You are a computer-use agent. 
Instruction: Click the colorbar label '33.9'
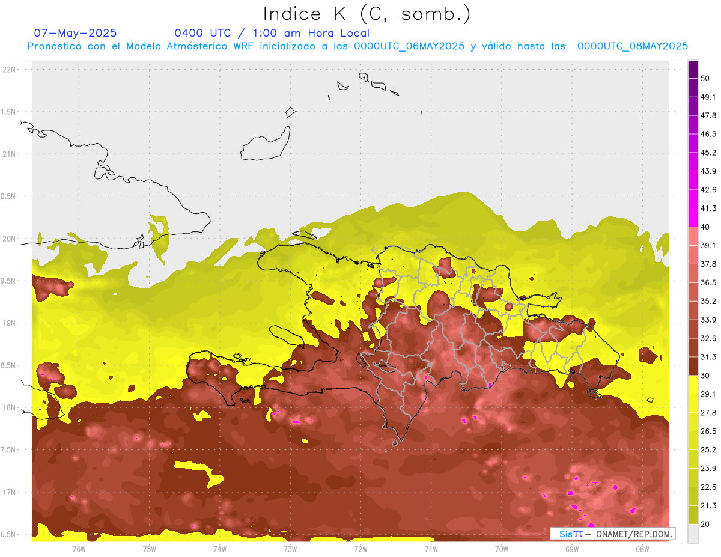click(708, 320)
